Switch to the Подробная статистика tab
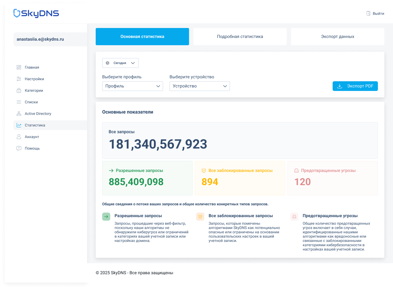393x289 pixels. [x=240, y=37]
